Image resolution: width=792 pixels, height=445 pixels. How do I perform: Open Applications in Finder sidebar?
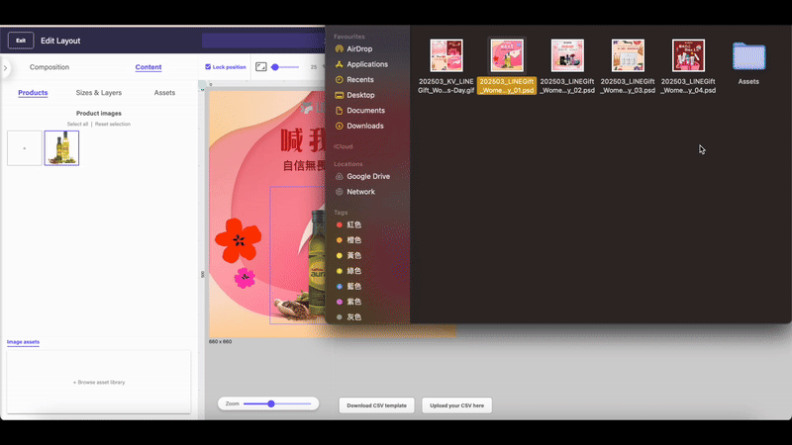(x=361, y=64)
